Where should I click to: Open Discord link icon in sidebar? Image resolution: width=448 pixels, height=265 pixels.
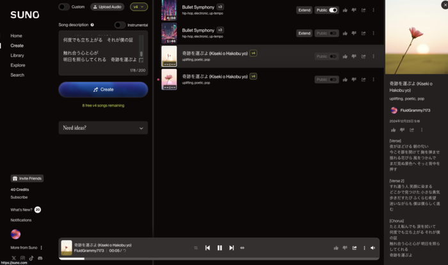tap(40, 258)
